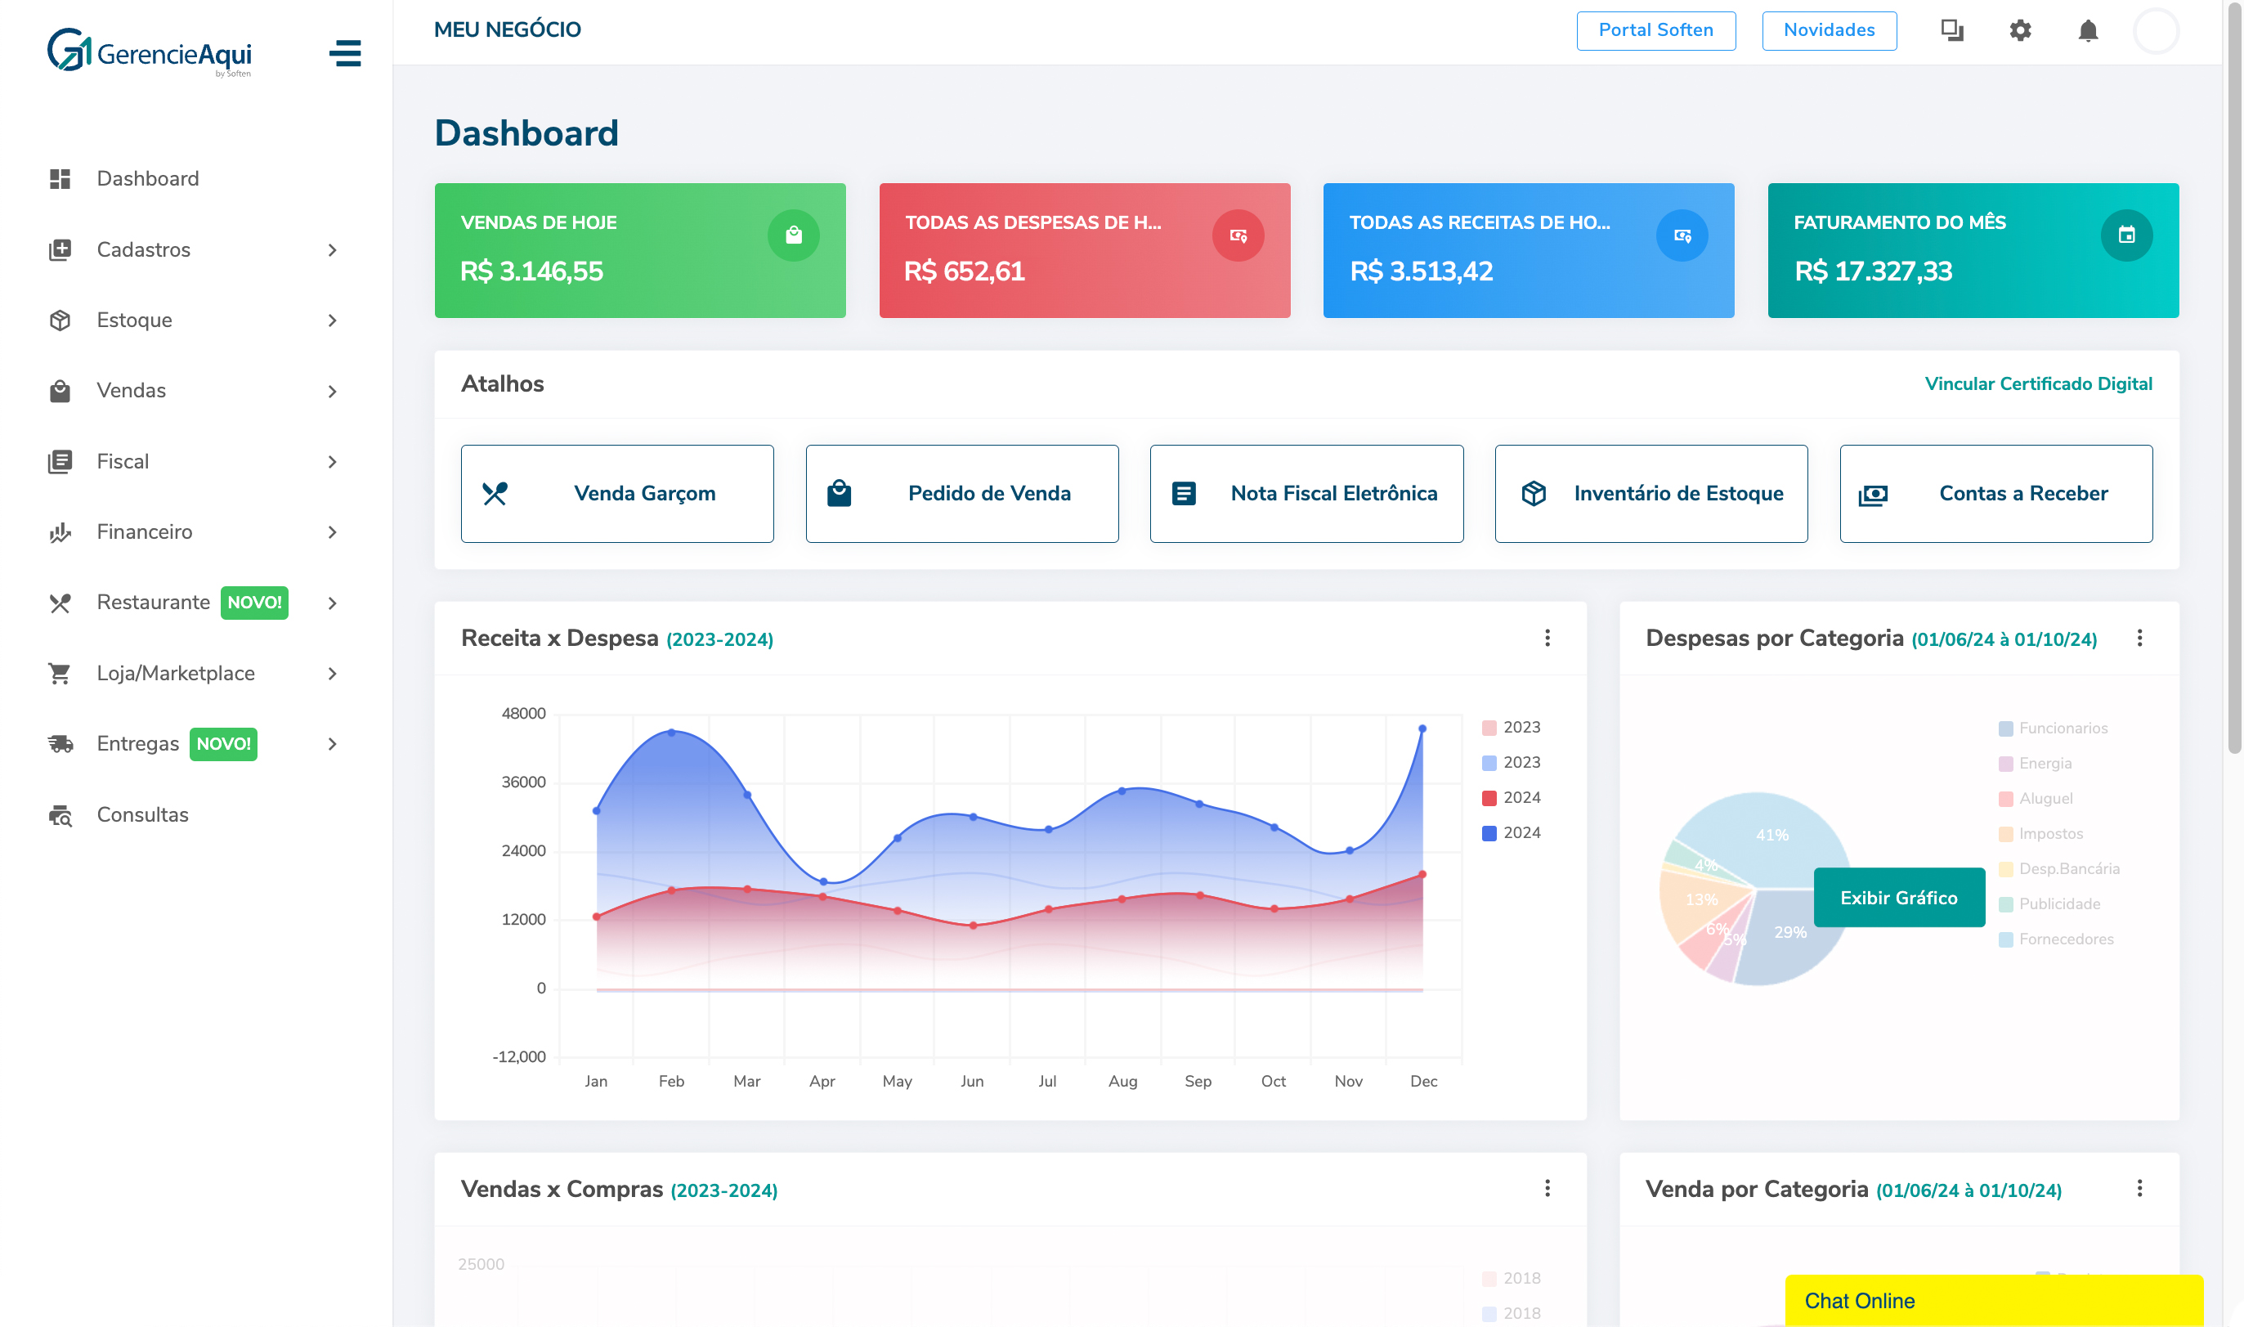Click the notifications bell icon
This screenshot has height=1327, width=2244.
(2089, 30)
